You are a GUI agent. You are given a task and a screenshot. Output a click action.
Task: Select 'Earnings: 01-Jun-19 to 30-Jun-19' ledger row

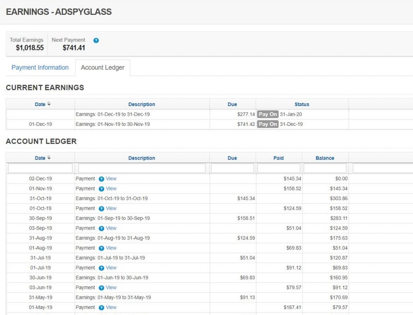[210, 277]
